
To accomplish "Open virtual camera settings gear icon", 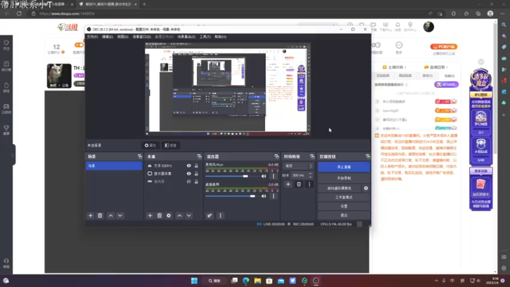I will tap(366, 188).
